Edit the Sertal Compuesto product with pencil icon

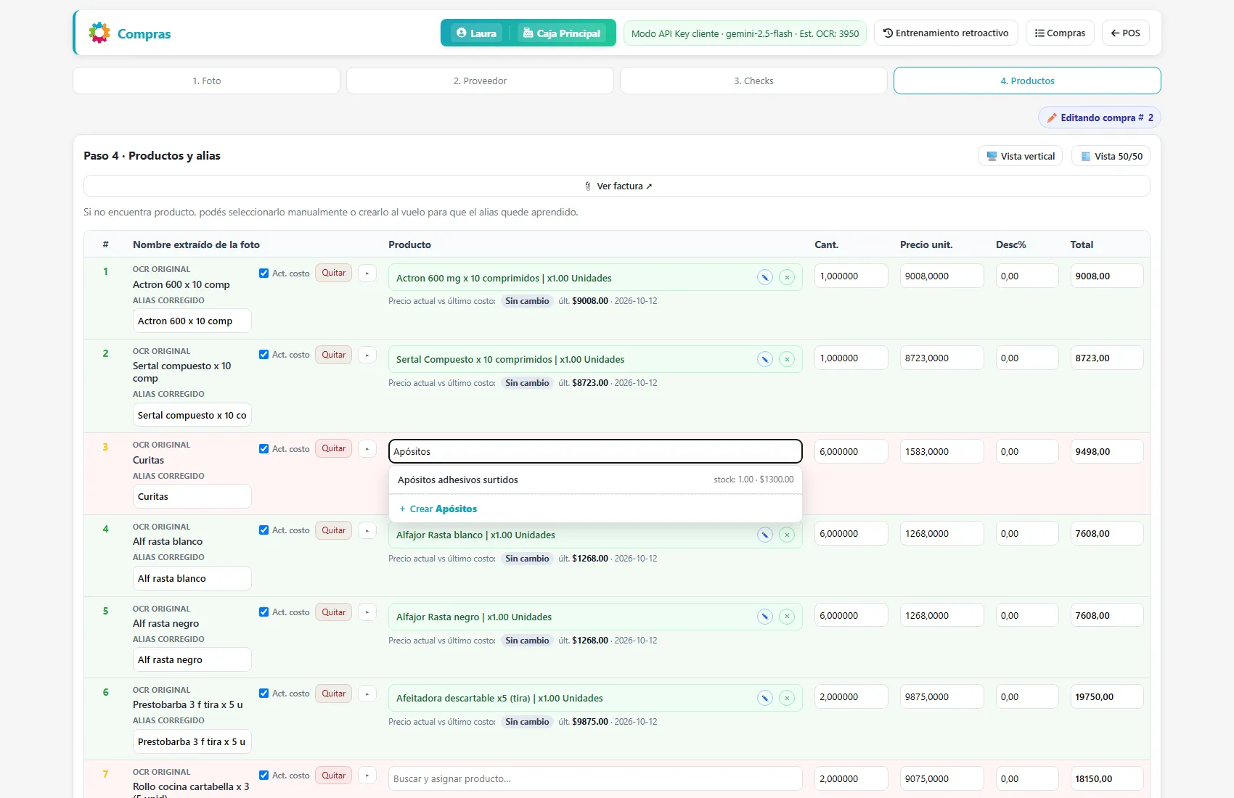pyautogui.click(x=764, y=359)
